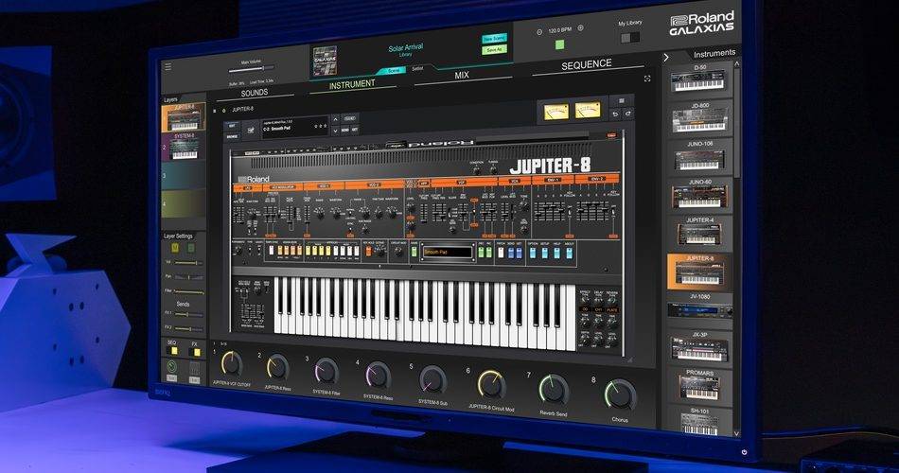Viewport: 899px width, 473px height.
Task: Toggle the green tempo sync button
Action: [559, 44]
